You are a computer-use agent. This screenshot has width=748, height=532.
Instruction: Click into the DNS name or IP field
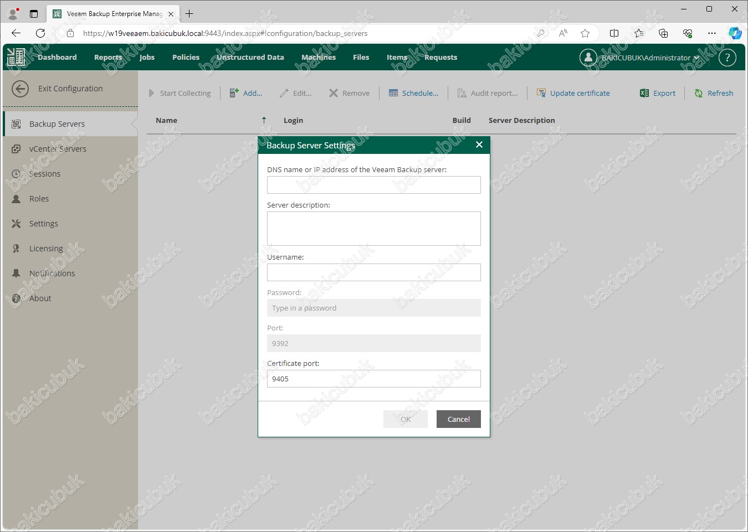[x=373, y=185]
